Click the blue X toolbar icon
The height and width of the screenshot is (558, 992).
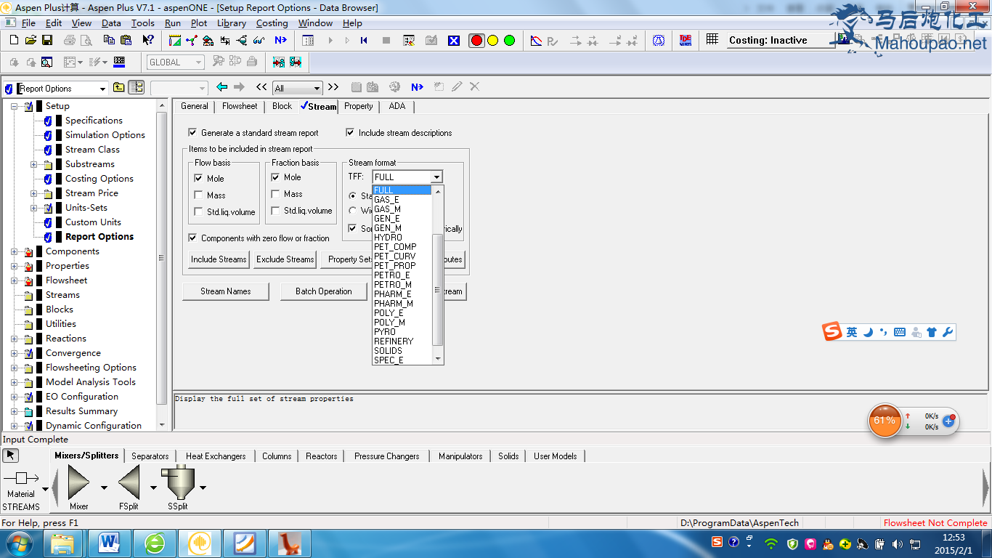coord(454,41)
